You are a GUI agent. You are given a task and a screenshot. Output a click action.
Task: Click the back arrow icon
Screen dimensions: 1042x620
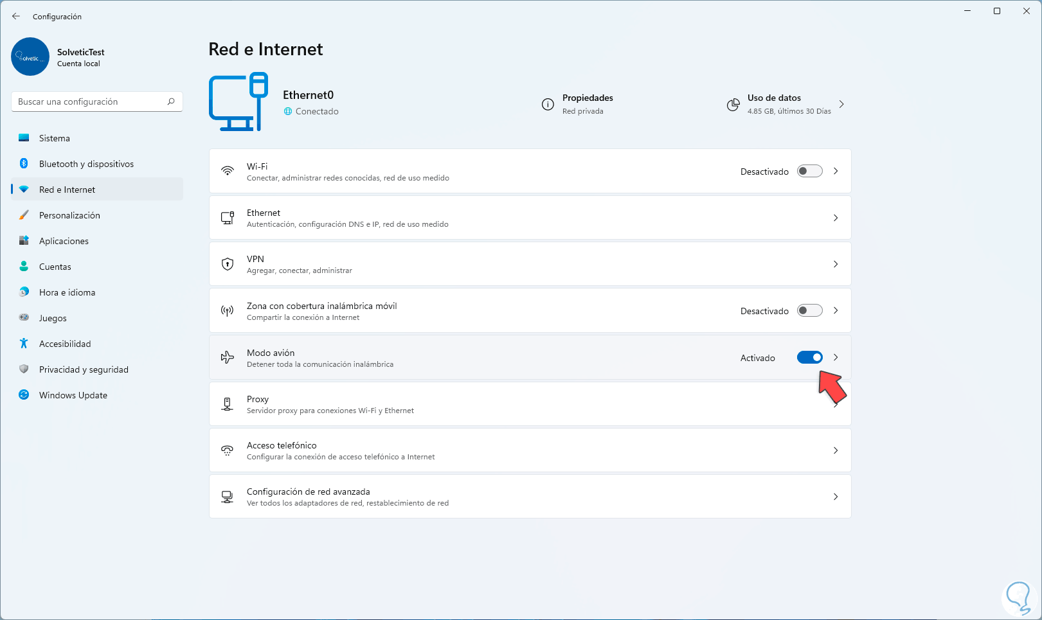pyautogui.click(x=16, y=16)
